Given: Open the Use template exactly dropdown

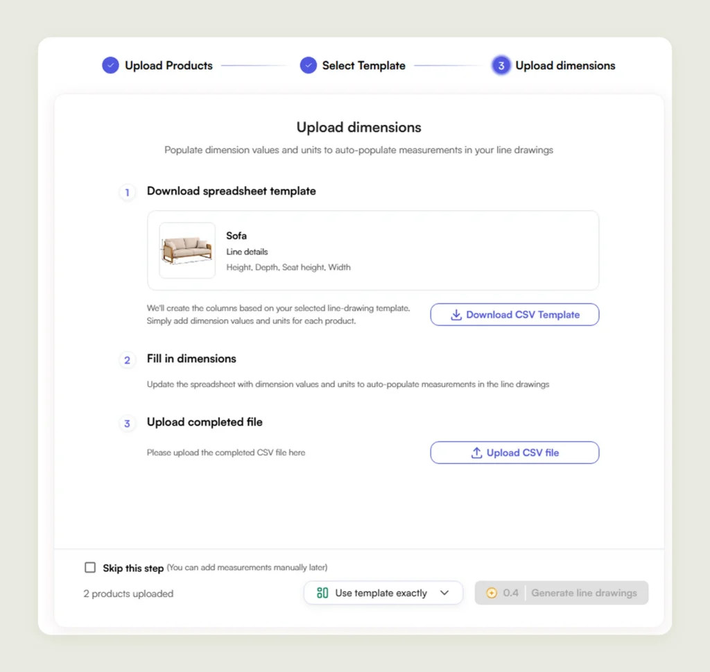Looking at the screenshot, I should (383, 593).
